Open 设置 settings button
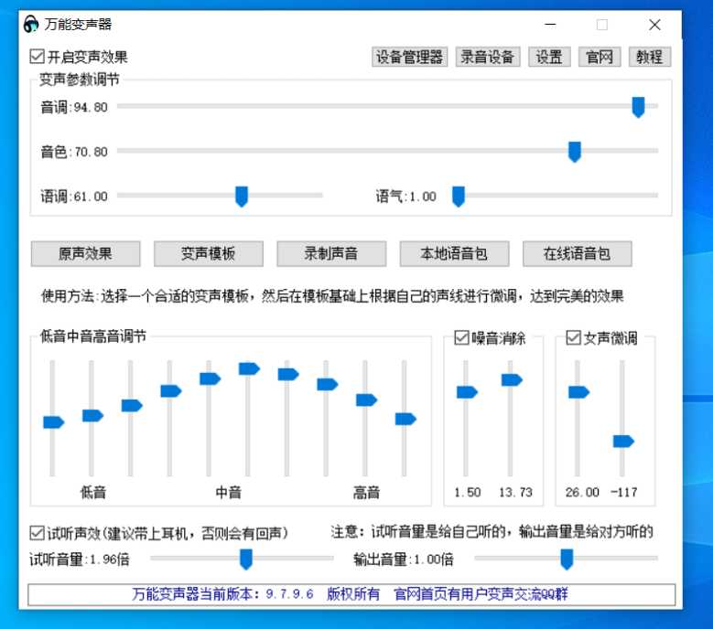 point(549,57)
